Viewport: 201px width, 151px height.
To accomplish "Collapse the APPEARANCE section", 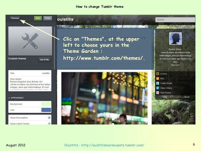I will coord(16,98).
